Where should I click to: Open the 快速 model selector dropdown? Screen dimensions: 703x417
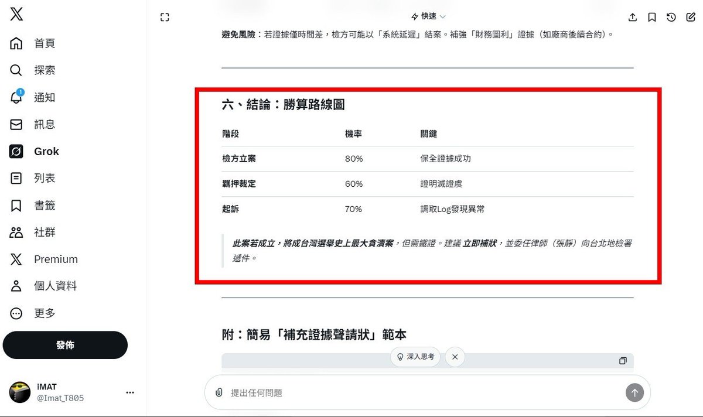pyautogui.click(x=427, y=16)
